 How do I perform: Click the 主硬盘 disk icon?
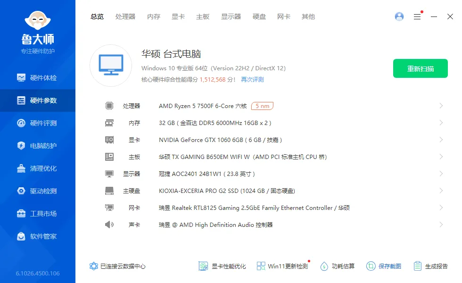(x=109, y=191)
